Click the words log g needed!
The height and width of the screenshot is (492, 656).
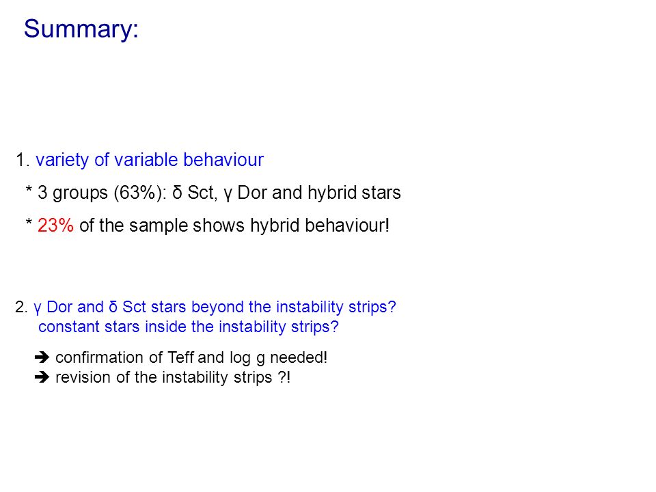click(278, 358)
